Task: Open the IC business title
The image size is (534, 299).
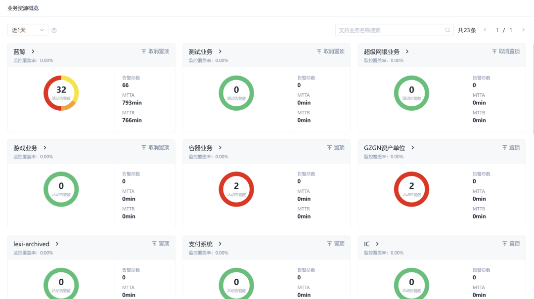Action: coord(367,244)
